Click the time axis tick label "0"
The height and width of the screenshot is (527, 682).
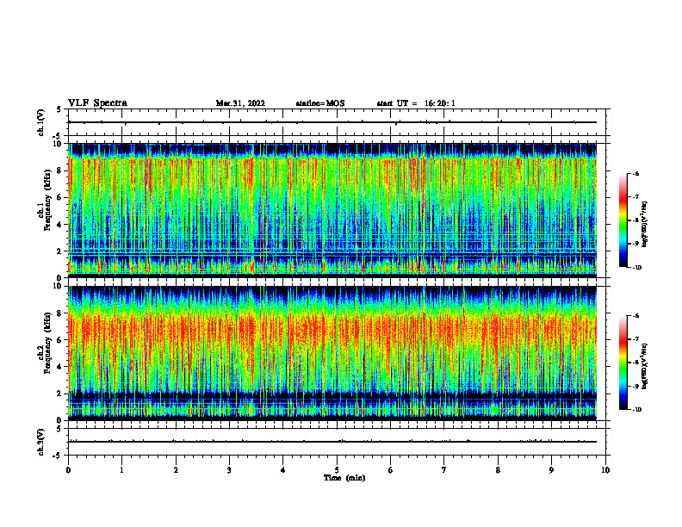click(x=68, y=470)
